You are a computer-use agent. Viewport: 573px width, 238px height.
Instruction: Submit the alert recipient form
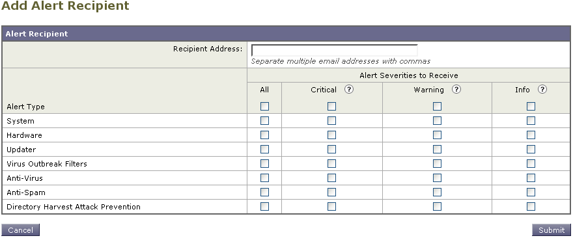[x=552, y=230]
